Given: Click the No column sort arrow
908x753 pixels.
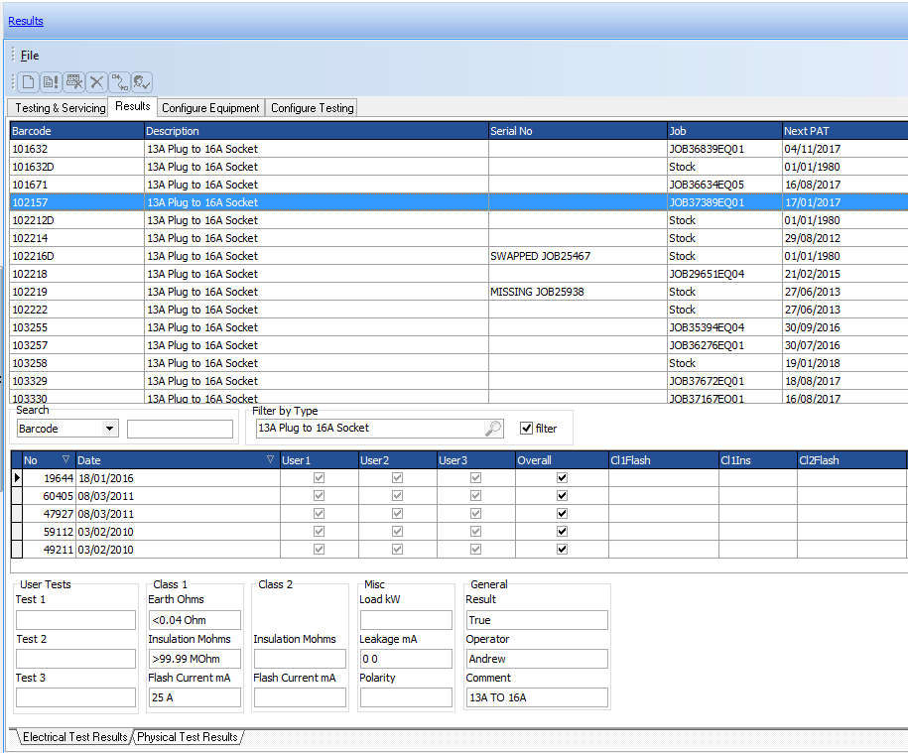Looking at the screenshot, I should [66, 460].
